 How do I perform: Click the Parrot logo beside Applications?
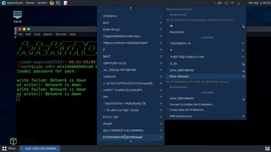3,3
